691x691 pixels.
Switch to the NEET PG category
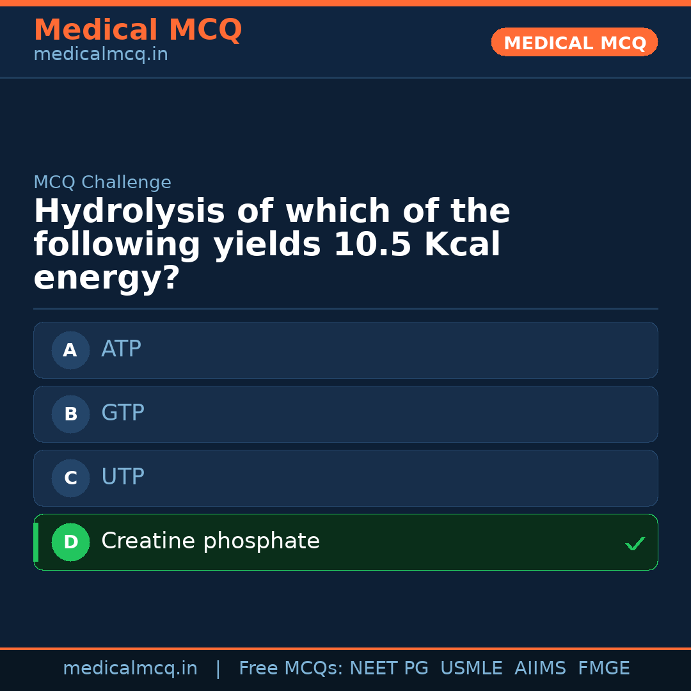(x=388, y=667)
